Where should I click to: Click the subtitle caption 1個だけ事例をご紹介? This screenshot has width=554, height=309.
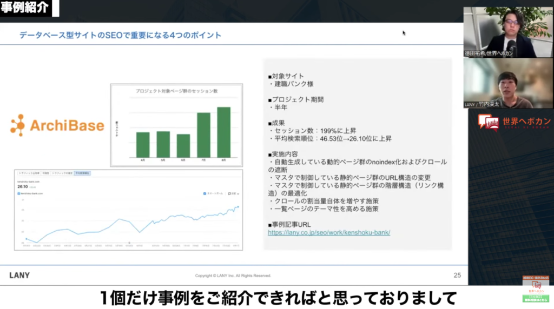(279, 298)
